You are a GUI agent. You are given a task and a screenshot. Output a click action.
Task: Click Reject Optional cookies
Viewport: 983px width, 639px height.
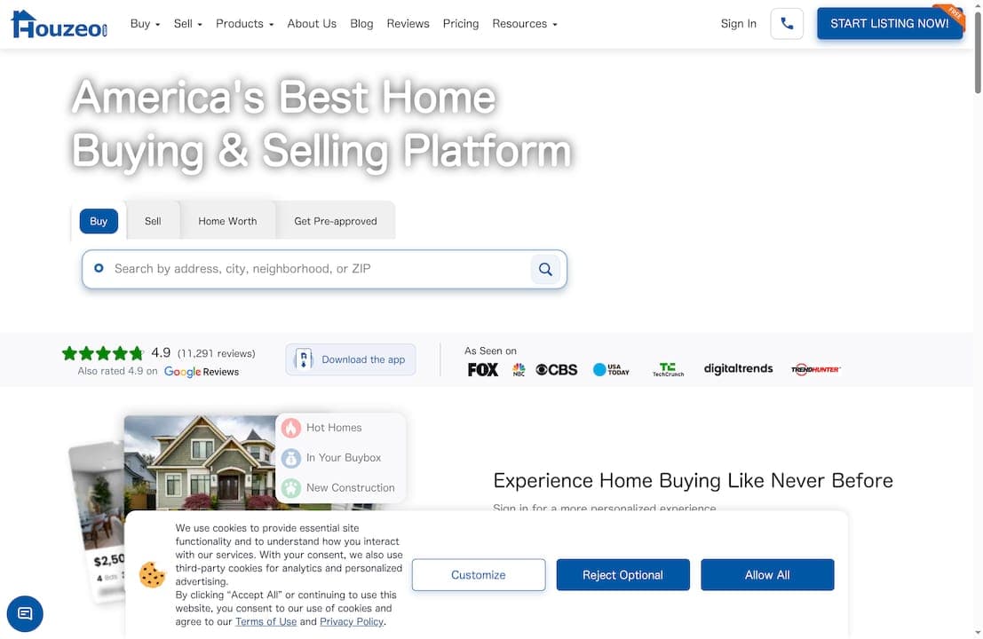(622, 574)
